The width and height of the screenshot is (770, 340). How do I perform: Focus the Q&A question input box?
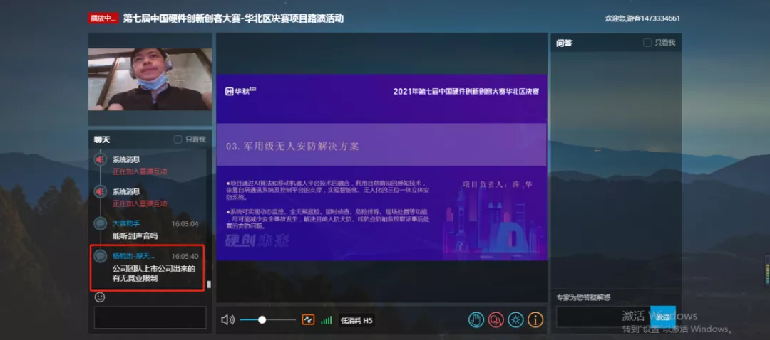[603, 317]
